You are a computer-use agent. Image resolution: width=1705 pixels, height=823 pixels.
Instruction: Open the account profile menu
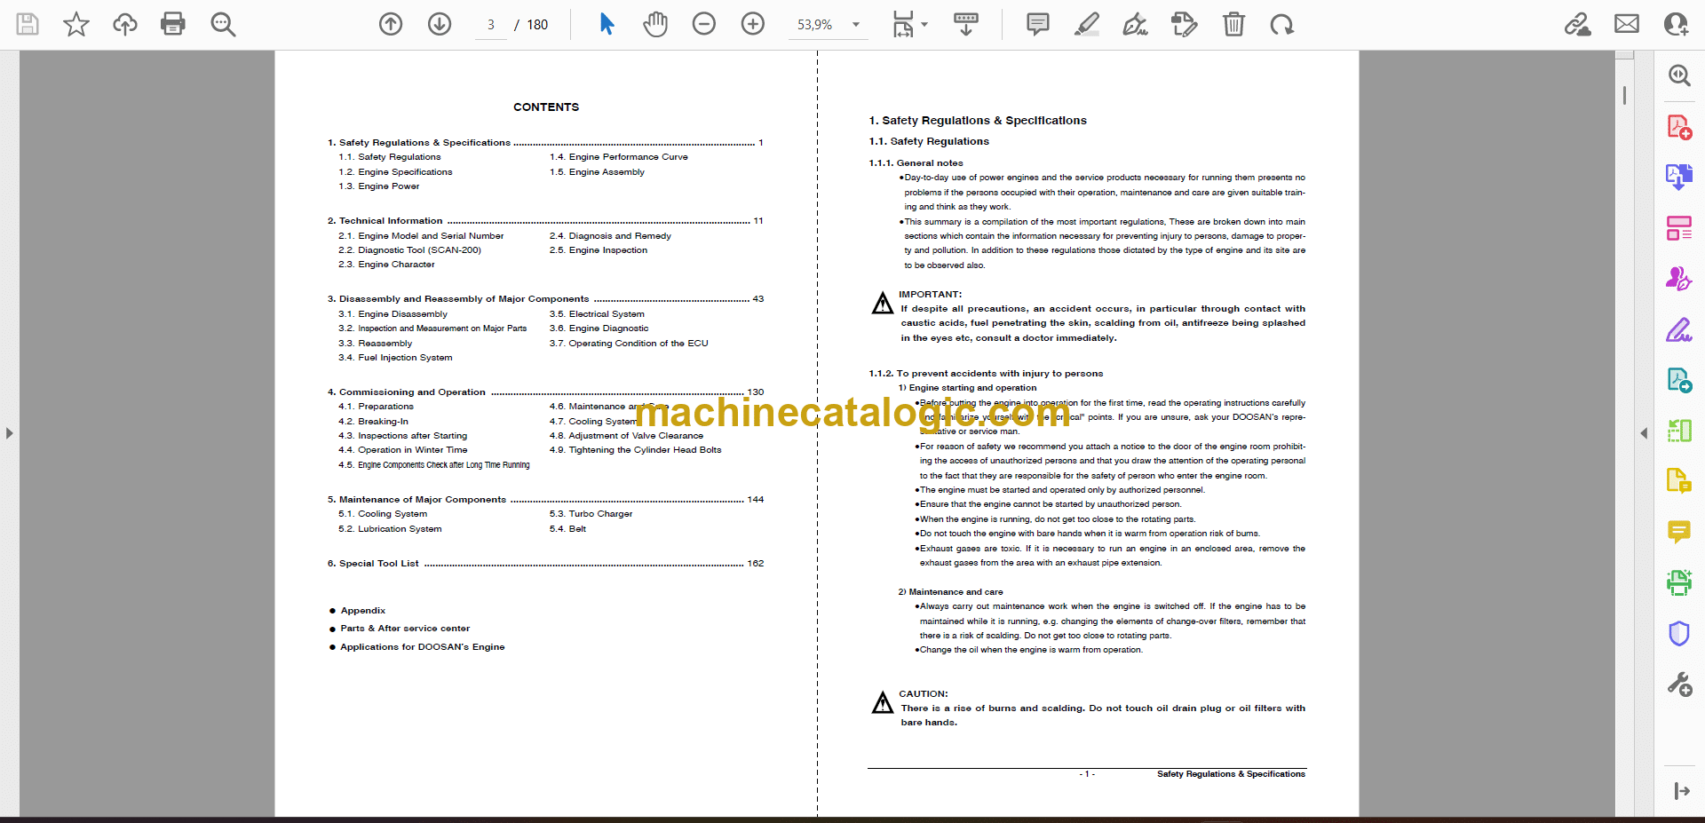pos(1676,24)
